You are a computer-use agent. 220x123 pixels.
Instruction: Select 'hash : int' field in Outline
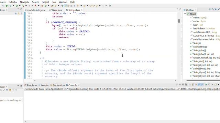198,25
